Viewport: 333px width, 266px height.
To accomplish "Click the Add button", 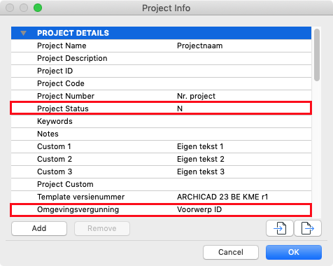I will [39, 228].
